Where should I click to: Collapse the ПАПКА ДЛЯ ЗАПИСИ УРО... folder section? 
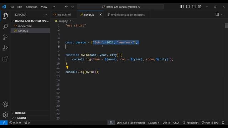(x=30, y=21)
